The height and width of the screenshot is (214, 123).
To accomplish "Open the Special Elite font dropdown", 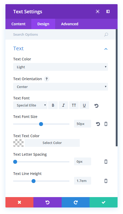I will coord(30,105).
